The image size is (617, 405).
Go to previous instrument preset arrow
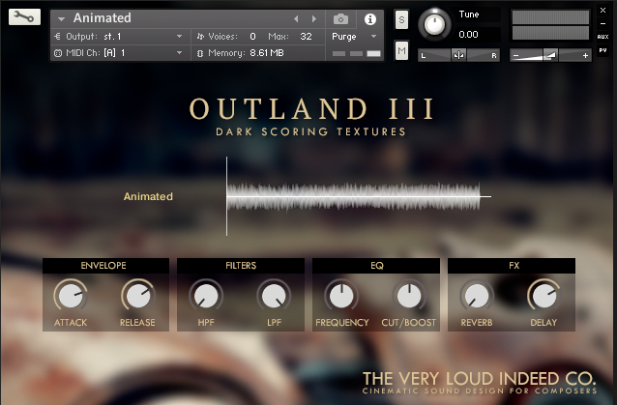[297, 18]
